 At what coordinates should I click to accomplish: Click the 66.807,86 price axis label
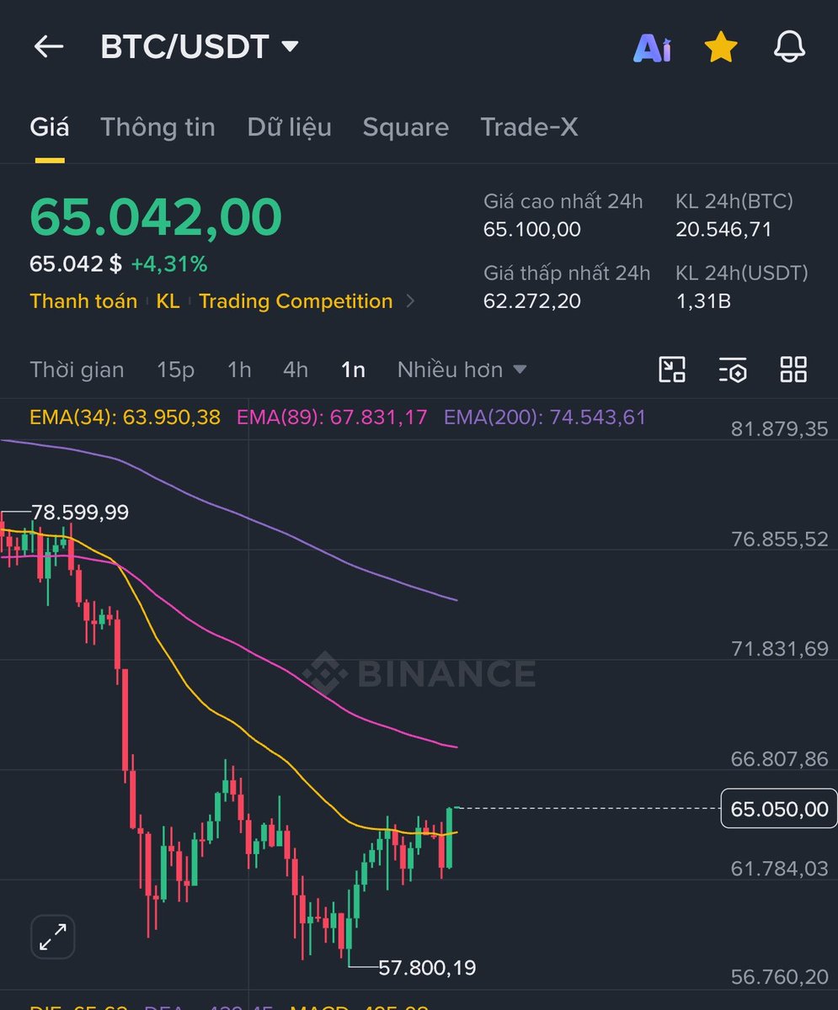click(780, 759)
